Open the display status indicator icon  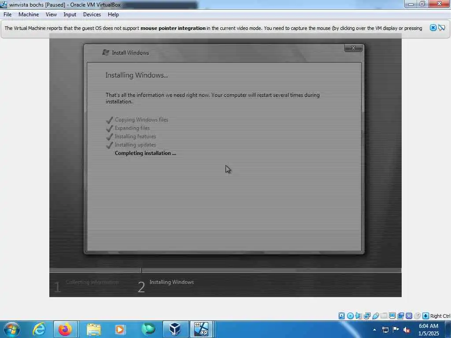[x=392, y=316]
